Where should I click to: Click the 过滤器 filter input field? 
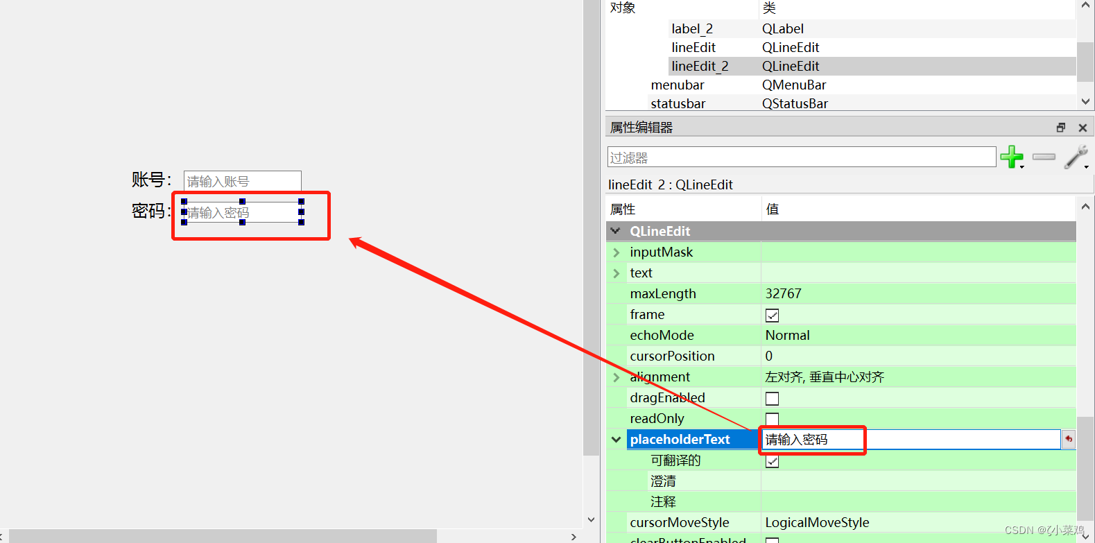[x=802, y=157]
